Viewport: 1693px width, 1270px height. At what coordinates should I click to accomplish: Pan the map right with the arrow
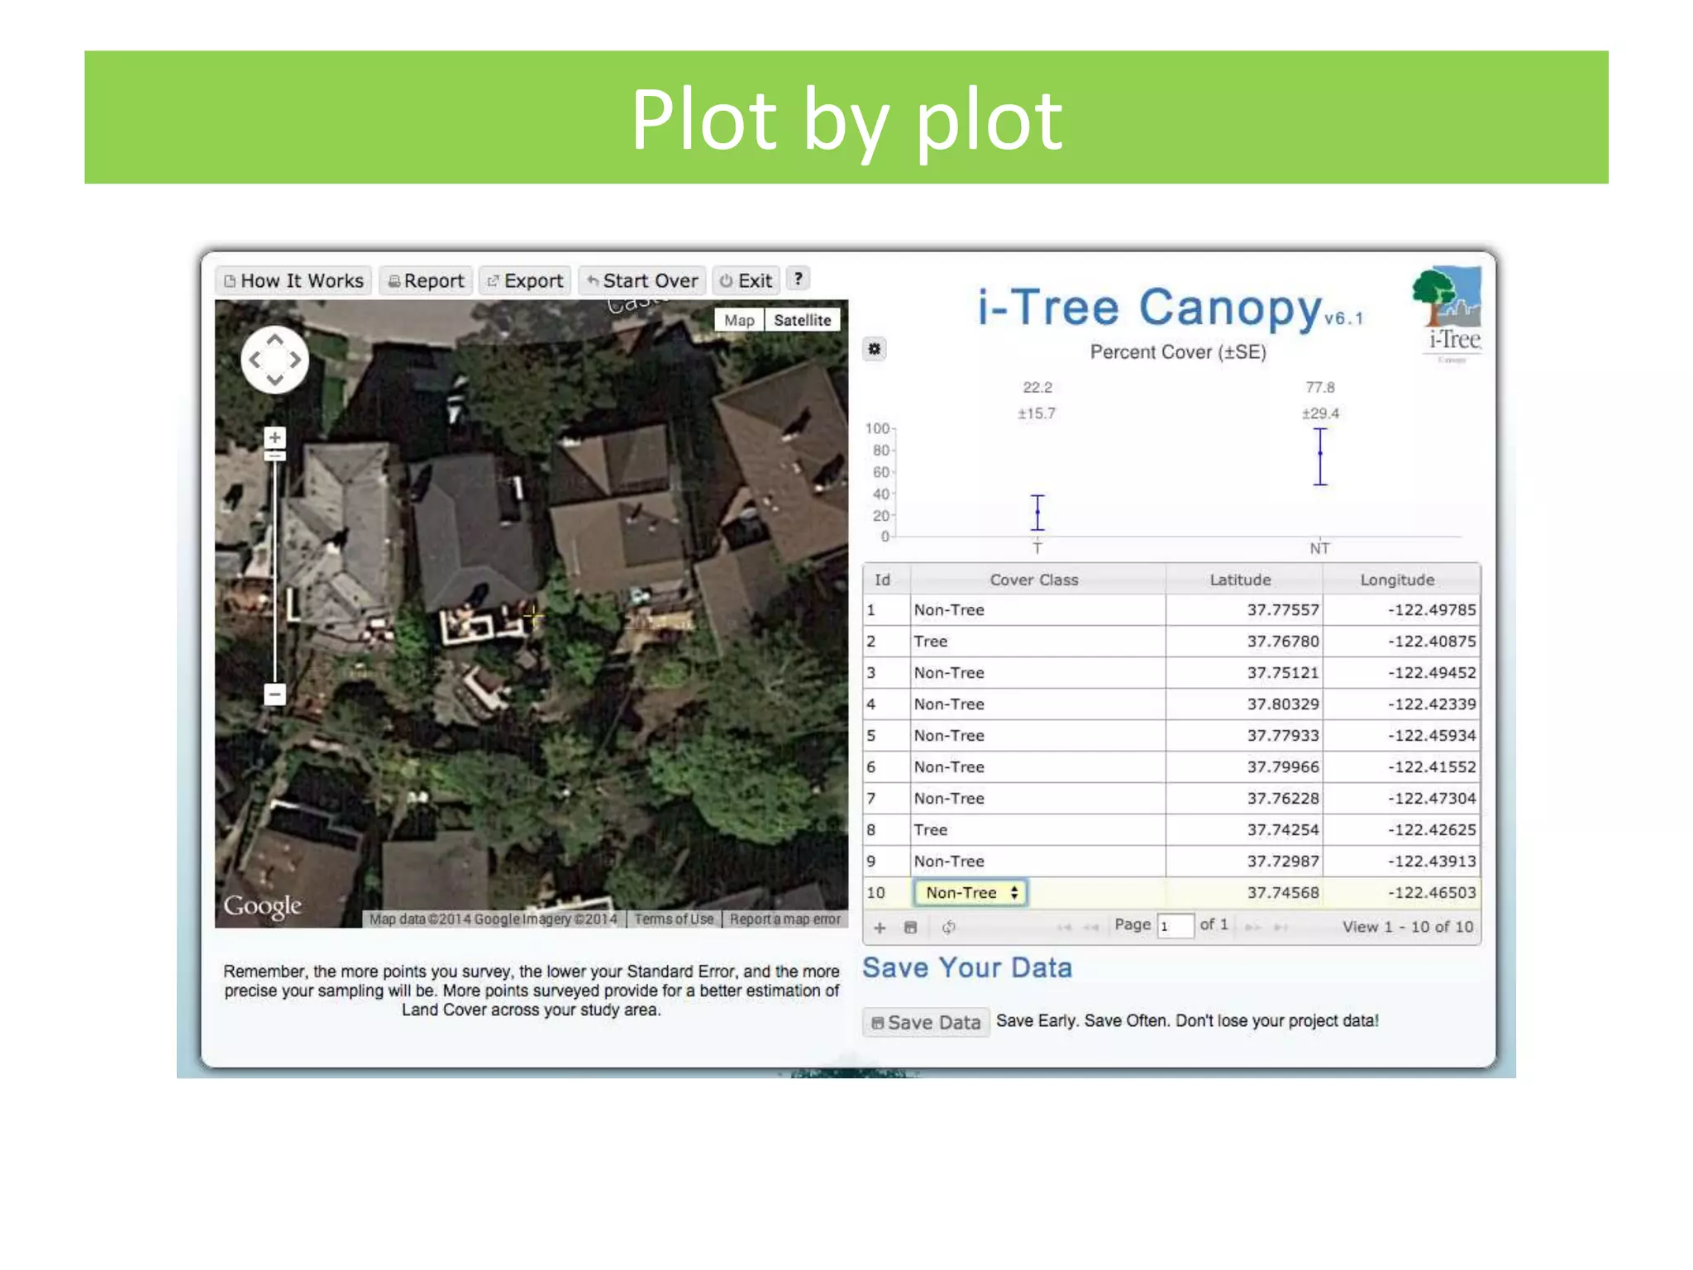tap(295, 360)
